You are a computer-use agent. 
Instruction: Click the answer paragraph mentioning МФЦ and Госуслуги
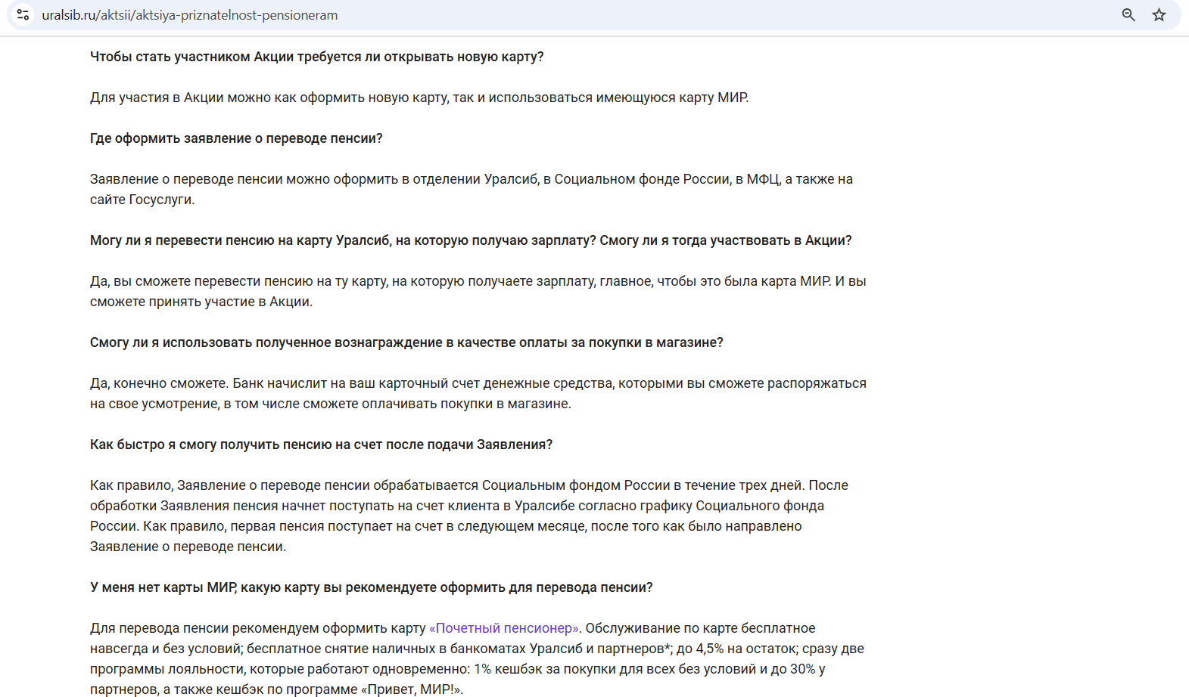(x=472, y=189)
